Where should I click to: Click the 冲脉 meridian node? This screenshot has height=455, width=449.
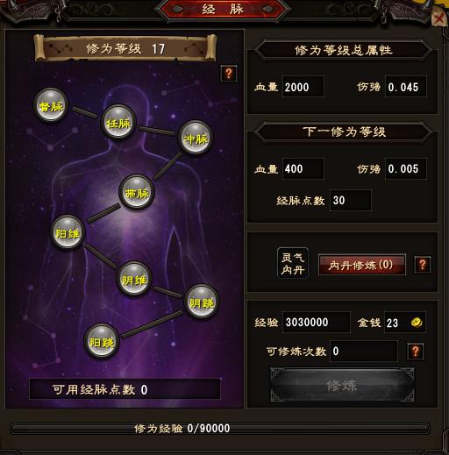click(195, 138)
